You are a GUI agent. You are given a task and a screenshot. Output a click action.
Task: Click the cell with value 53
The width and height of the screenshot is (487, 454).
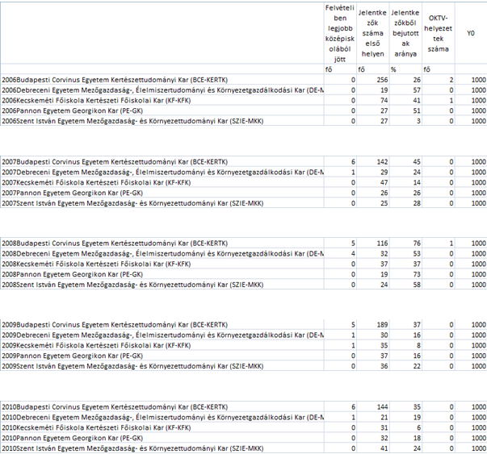[405, 253]
